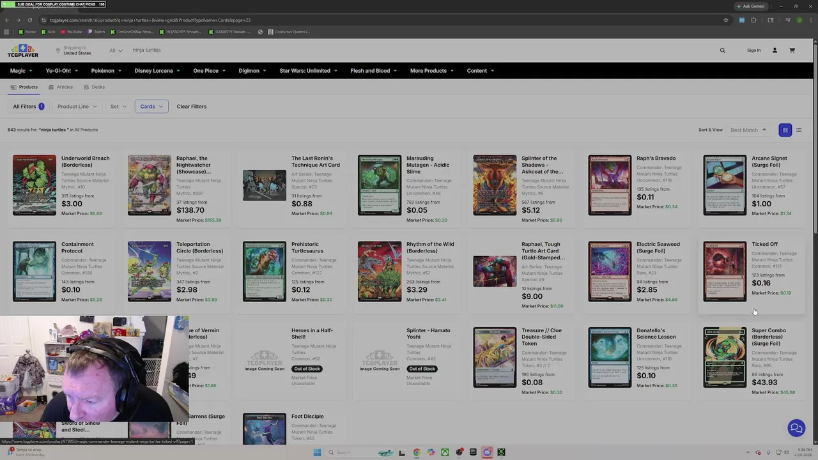This screenshot has height=460, width=818.
Task: Open the Product Line filter dropdown
Action: [77, 107]
